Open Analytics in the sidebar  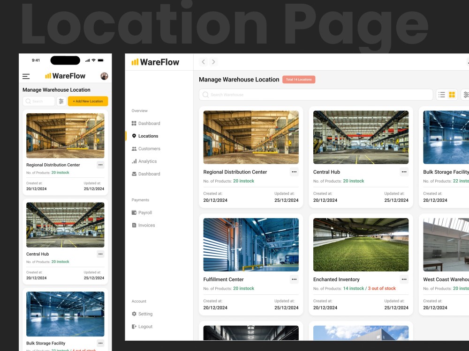144,161
